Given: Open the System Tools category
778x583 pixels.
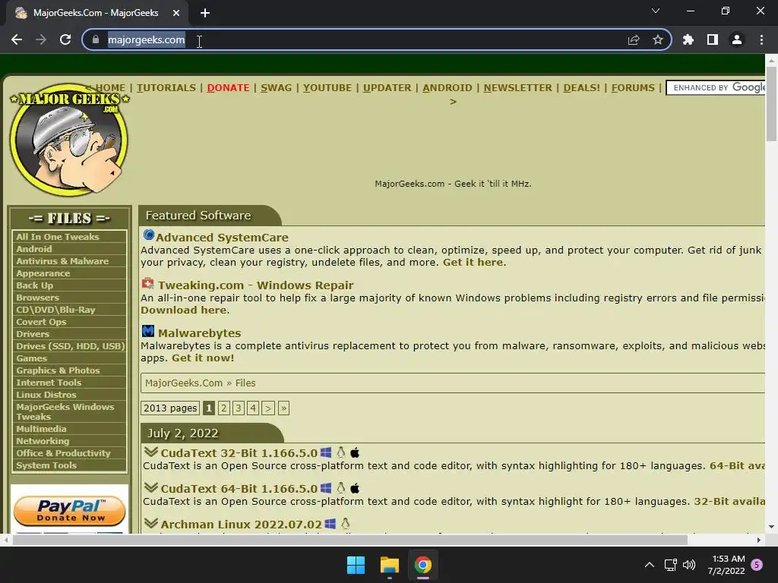Looking at the screenshot, I should coord(69,465).
